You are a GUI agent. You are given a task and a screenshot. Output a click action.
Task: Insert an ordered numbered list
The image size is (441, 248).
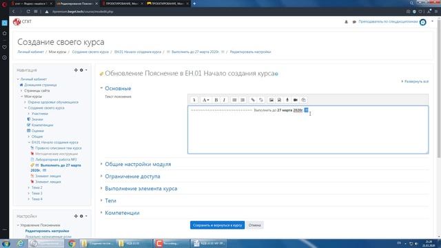pyautogui.click(x=243, y=100)
